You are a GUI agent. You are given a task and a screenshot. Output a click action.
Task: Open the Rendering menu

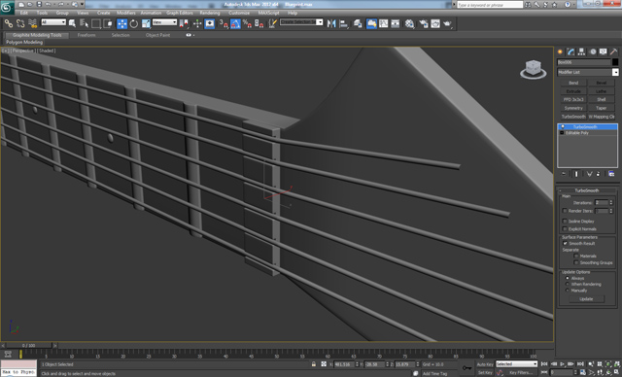pyautogui.click(x=210, y=13)
